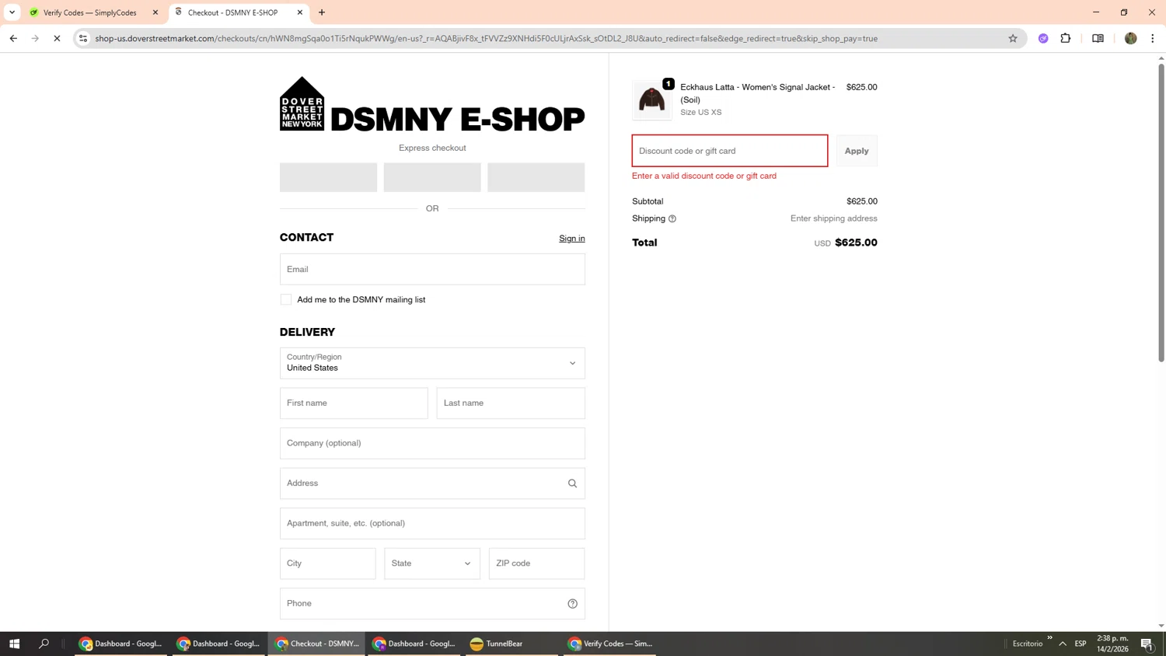This screenshot has height=656, width=1166.
Task: Click the DSMNY E-SHOP logo
Action: (432, 104)
